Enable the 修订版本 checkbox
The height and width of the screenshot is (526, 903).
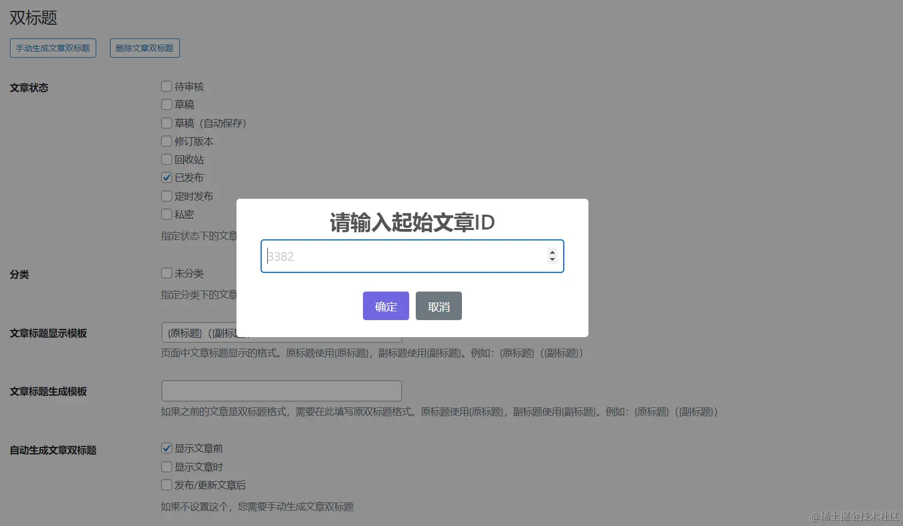coord(166,141)
